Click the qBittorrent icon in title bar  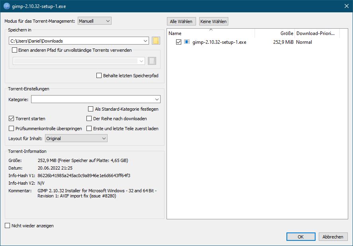pyautogui.click(x=6, y=6)
